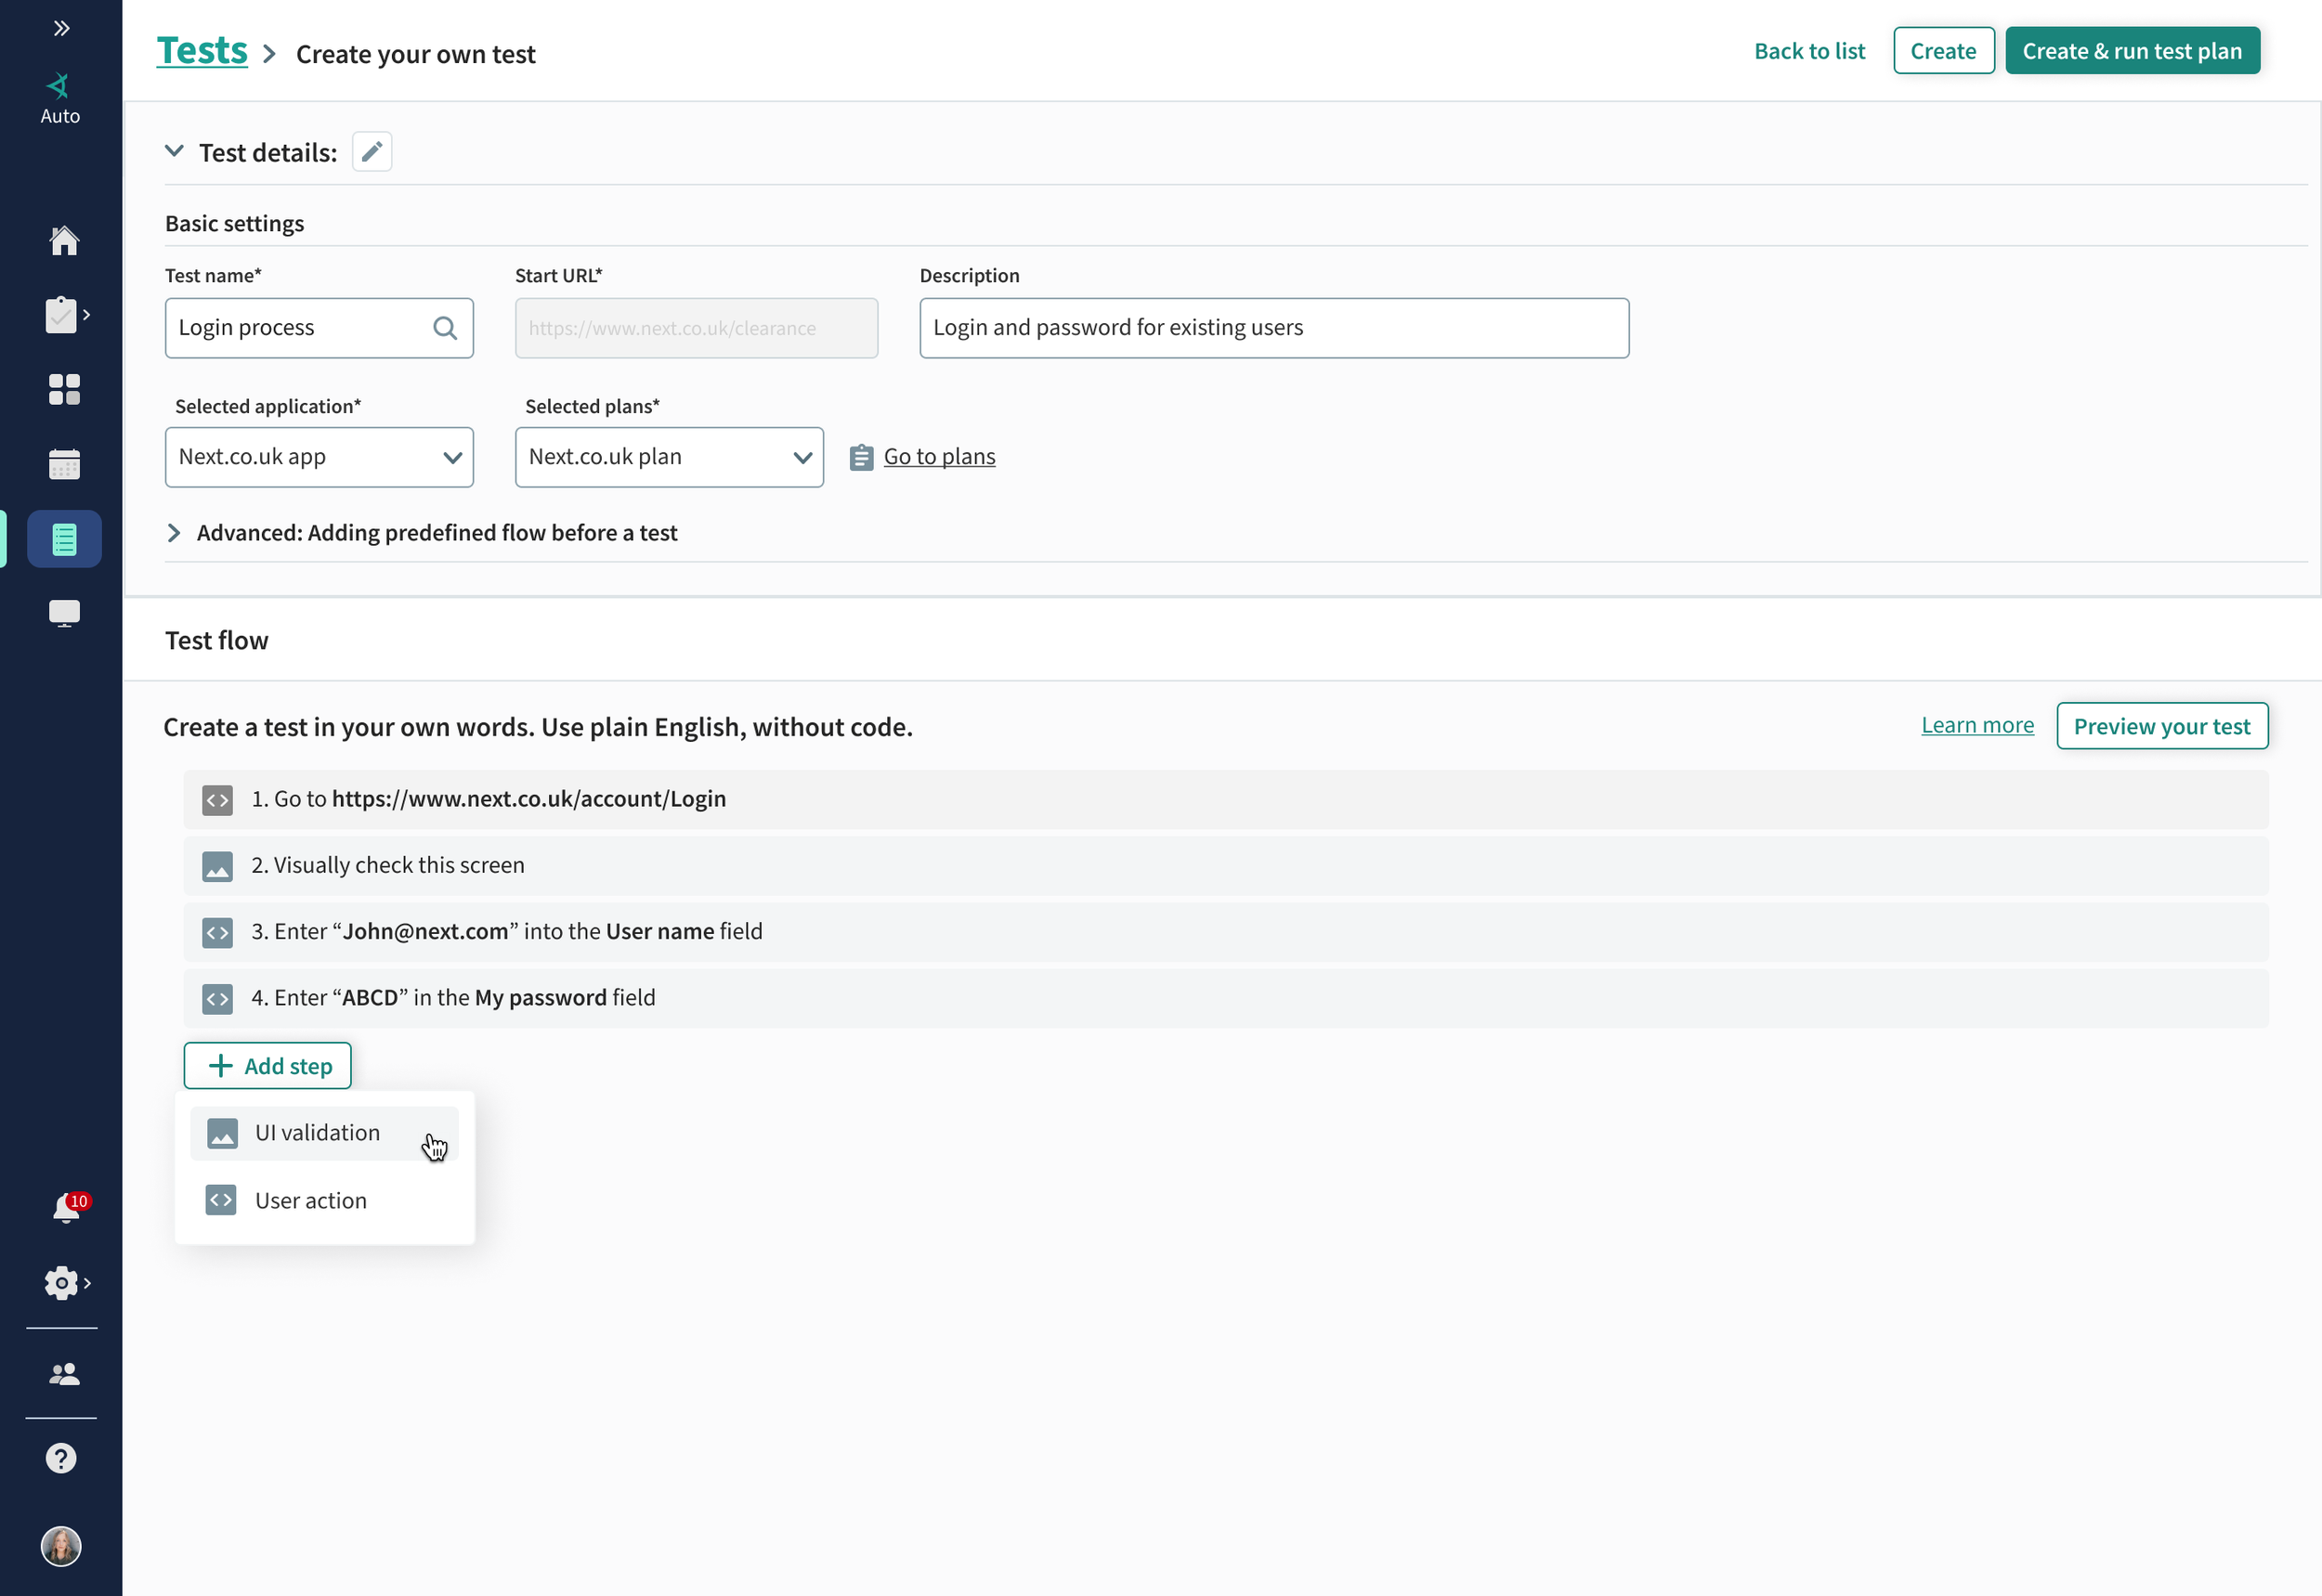Click Create & run test plan

(2132, 50)
